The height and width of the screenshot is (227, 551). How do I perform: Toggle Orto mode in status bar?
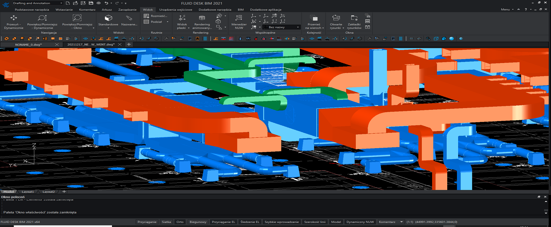[x=180, y=222]
